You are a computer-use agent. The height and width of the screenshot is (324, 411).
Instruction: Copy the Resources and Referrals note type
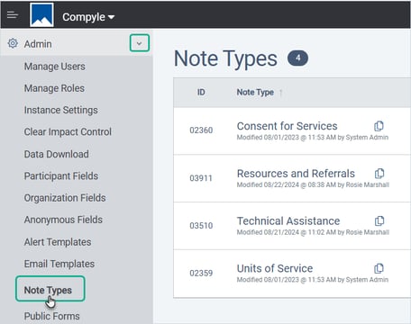[x=379, y=174]
